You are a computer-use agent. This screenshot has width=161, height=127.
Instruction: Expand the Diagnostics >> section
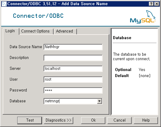pyautogui.click(x=58, y=120)
